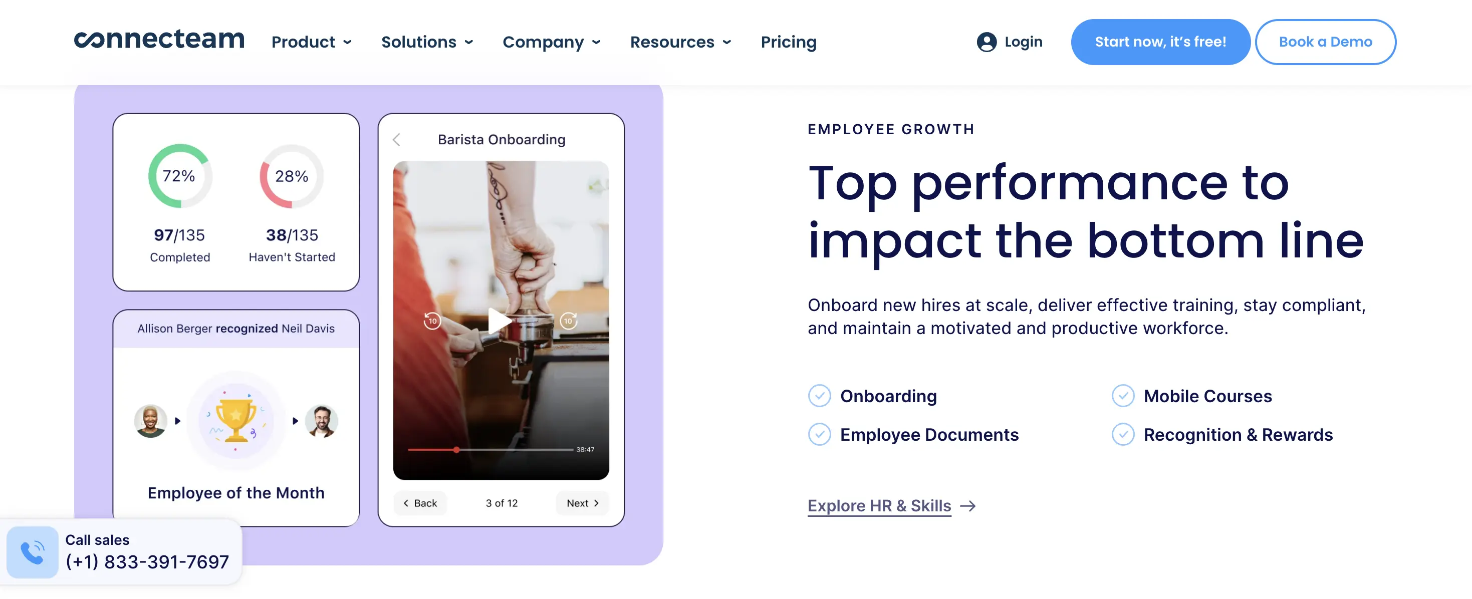Click the Onboarding checkmark icon
This screenshot has width=1472, height=599.
coord(820,395)
